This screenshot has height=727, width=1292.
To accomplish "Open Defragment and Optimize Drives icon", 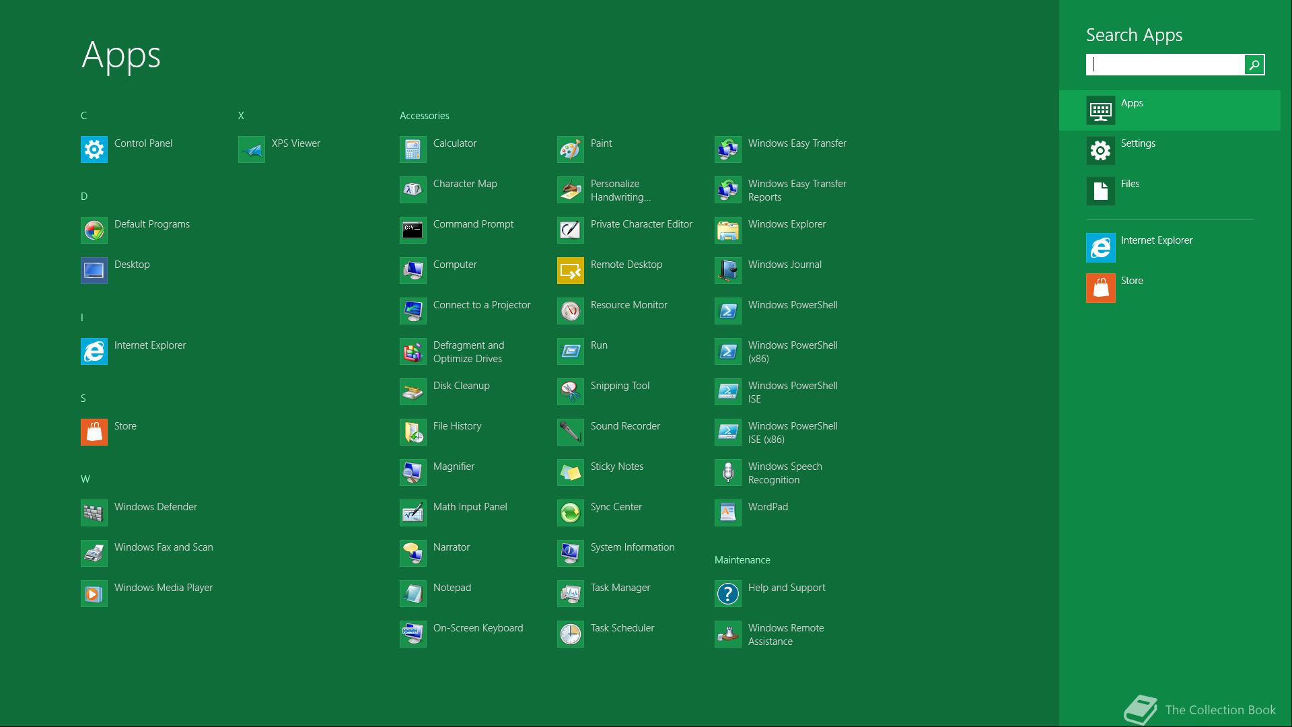I will [x=413, y=351].
